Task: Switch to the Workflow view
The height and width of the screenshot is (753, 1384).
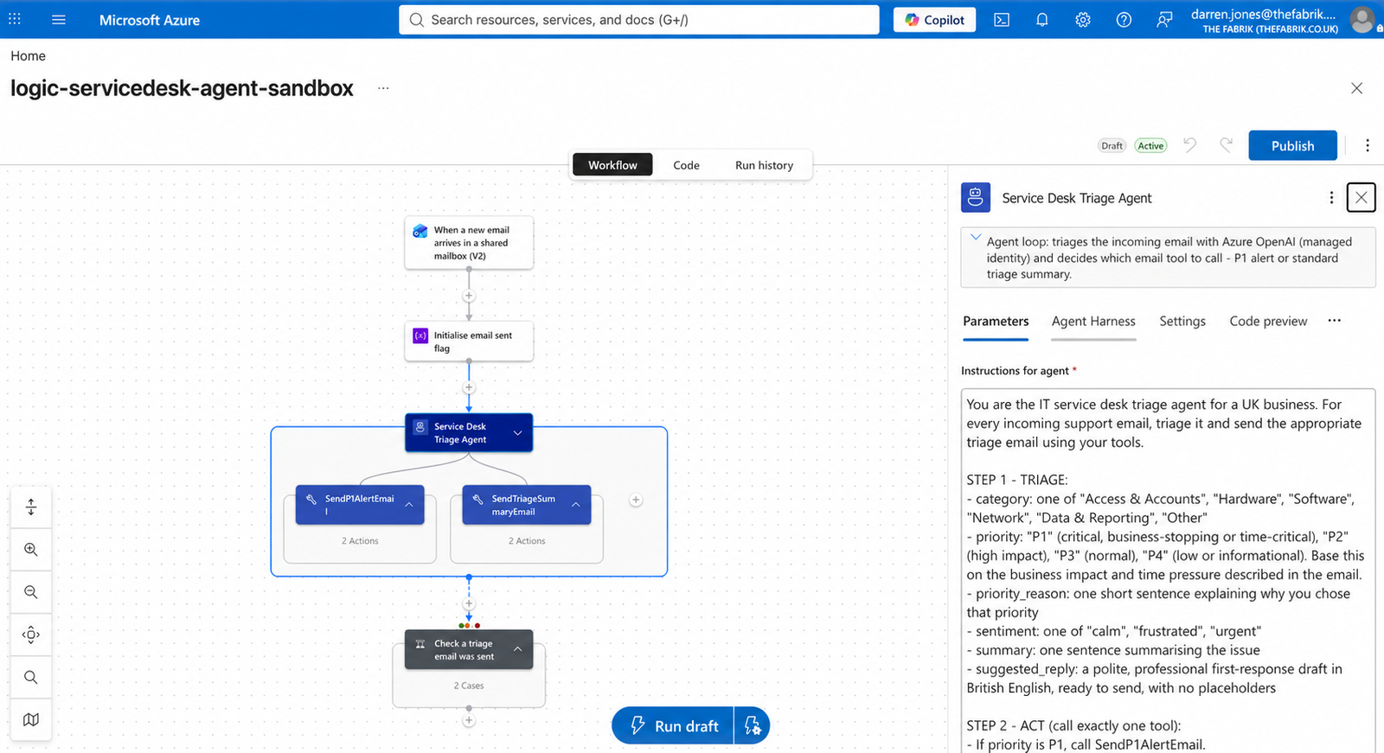Action: tap(612, 165)
